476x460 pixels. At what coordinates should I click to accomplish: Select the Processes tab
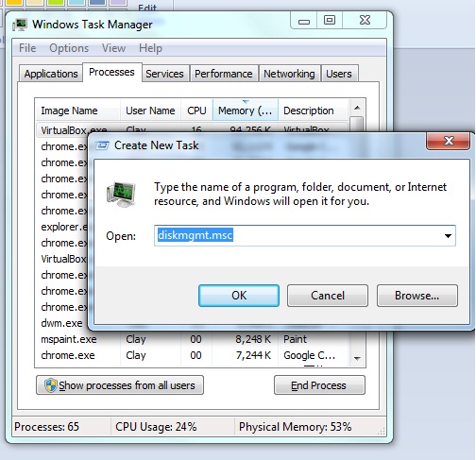(x=111, y=72)
